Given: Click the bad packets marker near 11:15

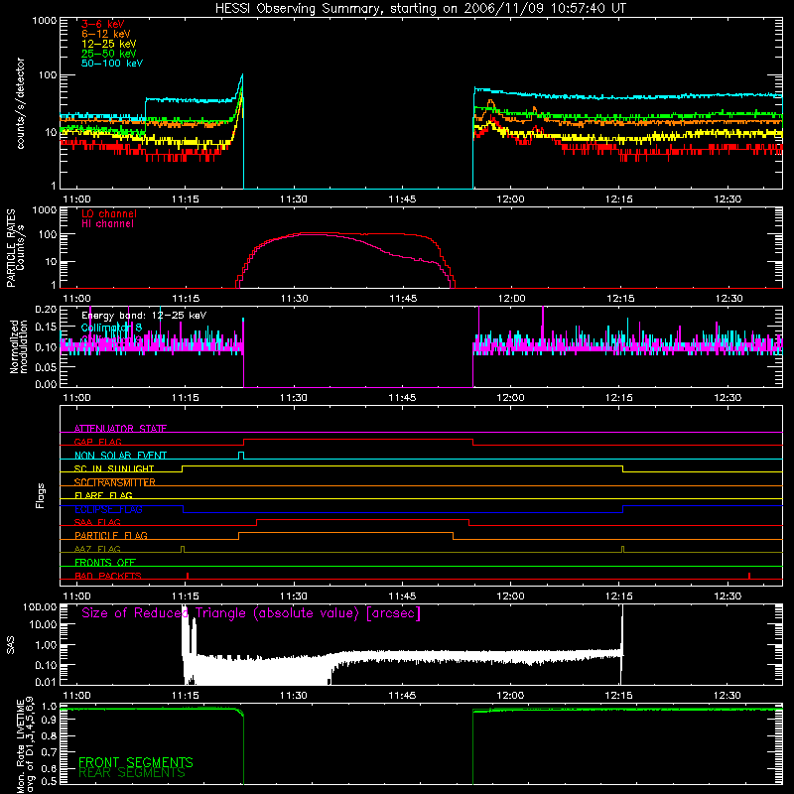Looking at the screenshot, I should click(x=188, y=576).
